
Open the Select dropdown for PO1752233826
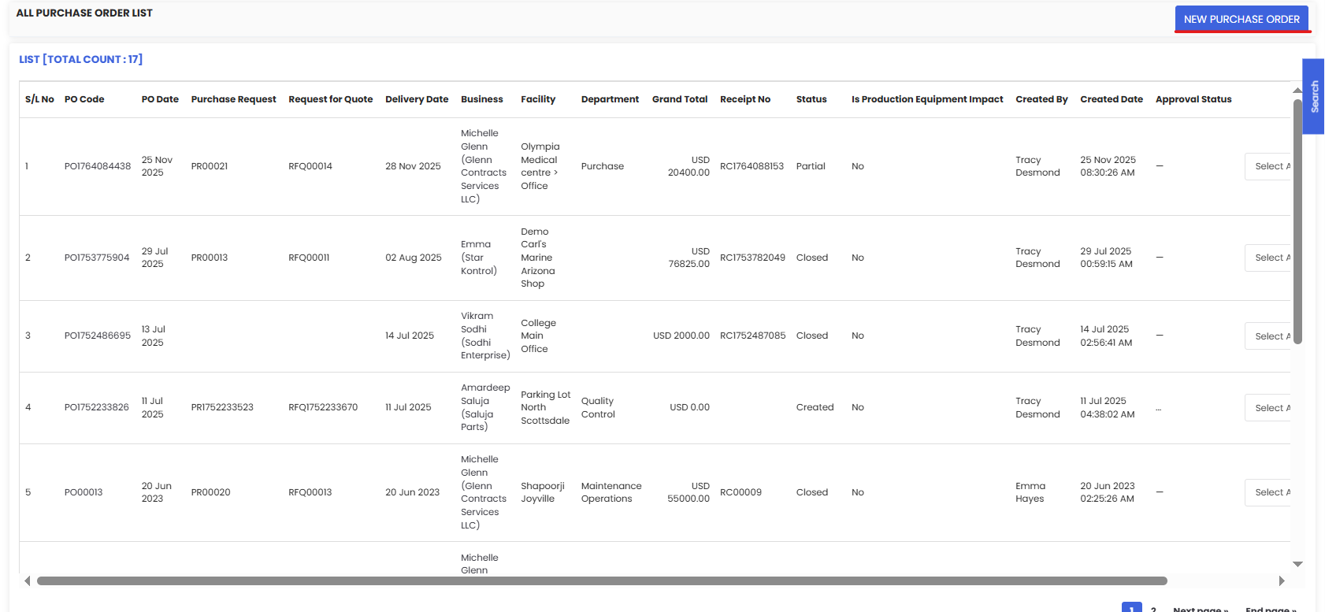click(x=1267, y=408)
